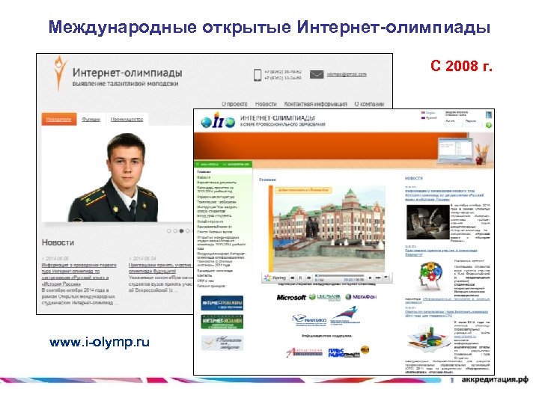The width and height of the screenshot is (539, 404).
Task: Click the 3D charts news image
Action: (x=428, y=338)
